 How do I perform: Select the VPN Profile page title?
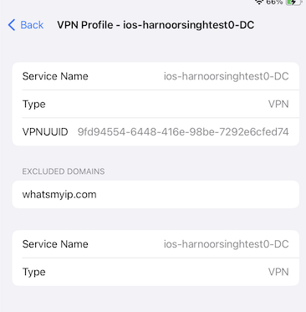156,25
